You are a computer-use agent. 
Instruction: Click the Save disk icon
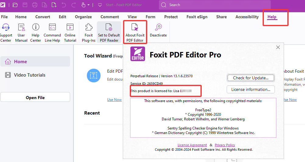coord(25,5)
